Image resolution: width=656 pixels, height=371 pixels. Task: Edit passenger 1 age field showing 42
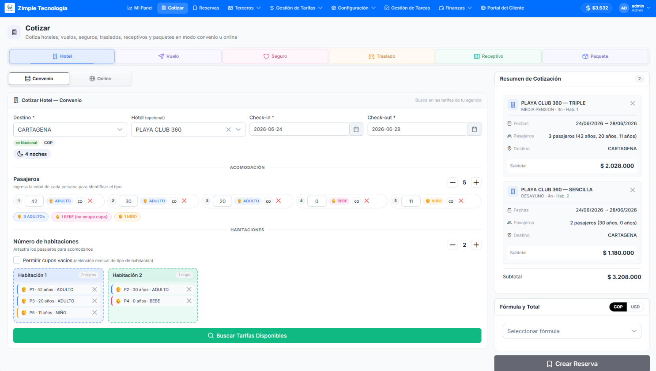coord(34,201)
